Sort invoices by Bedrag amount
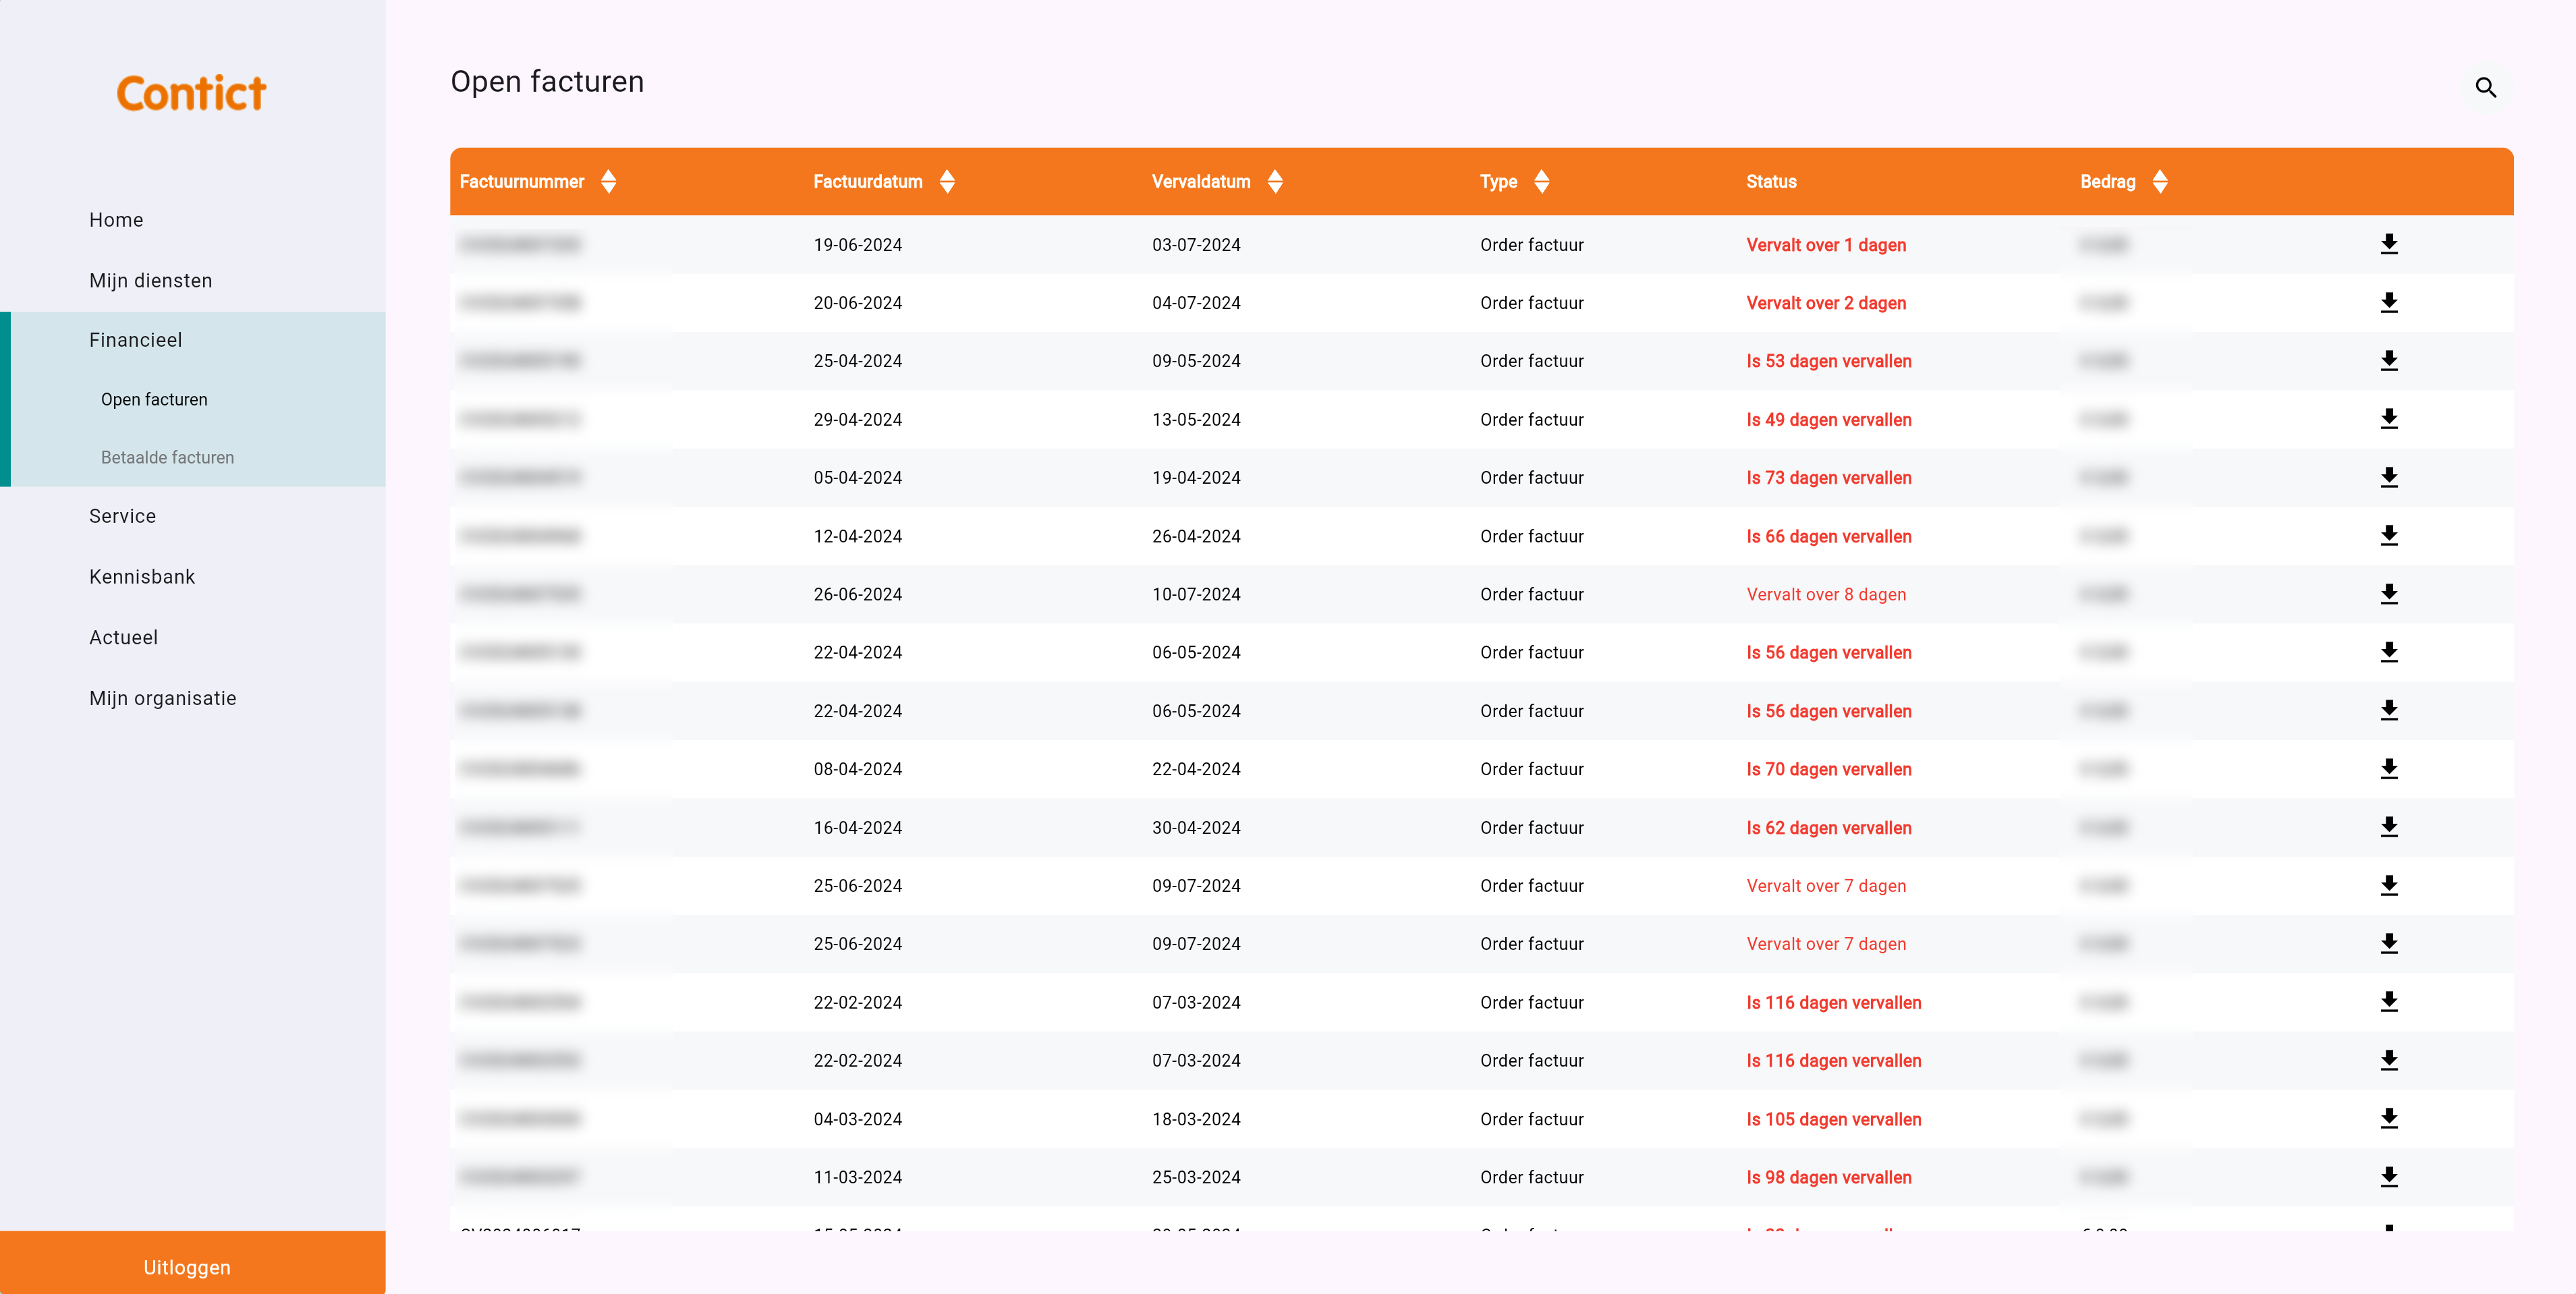This screenshot has width=2576, height=1294. tap(2159, 182)
